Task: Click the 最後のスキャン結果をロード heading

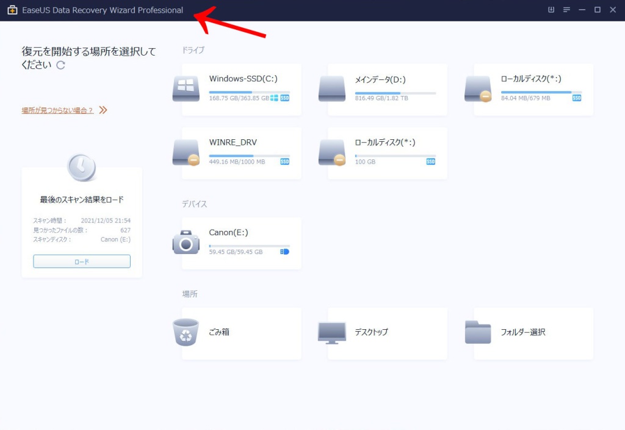Action: [x=82, y=200]
